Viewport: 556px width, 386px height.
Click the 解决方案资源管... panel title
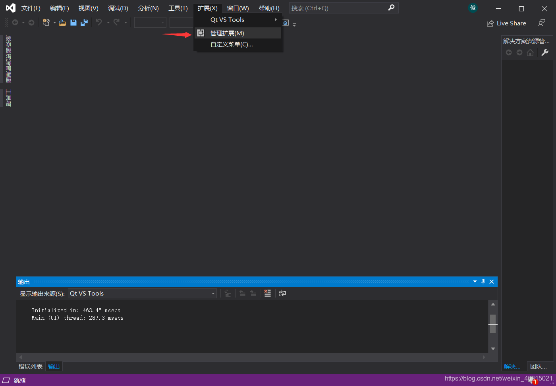pyautogui.click(x=526, y=41)
